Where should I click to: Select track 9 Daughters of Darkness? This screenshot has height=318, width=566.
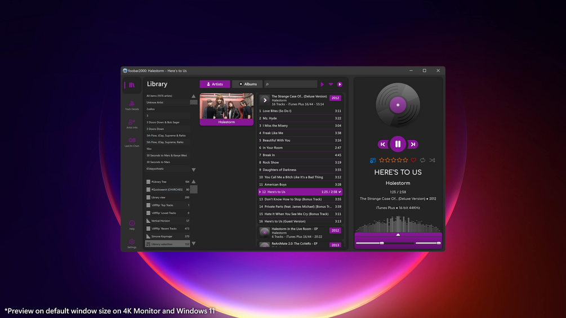(x=300, y=170)
